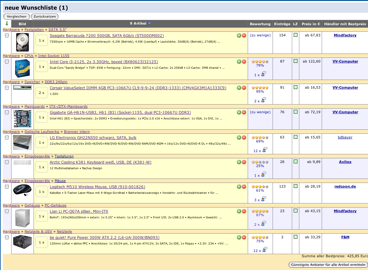The image size is (368, 270).
Task: Remove Seagate Barracuda with red minus icon
Action: click(x=244, y=35)
